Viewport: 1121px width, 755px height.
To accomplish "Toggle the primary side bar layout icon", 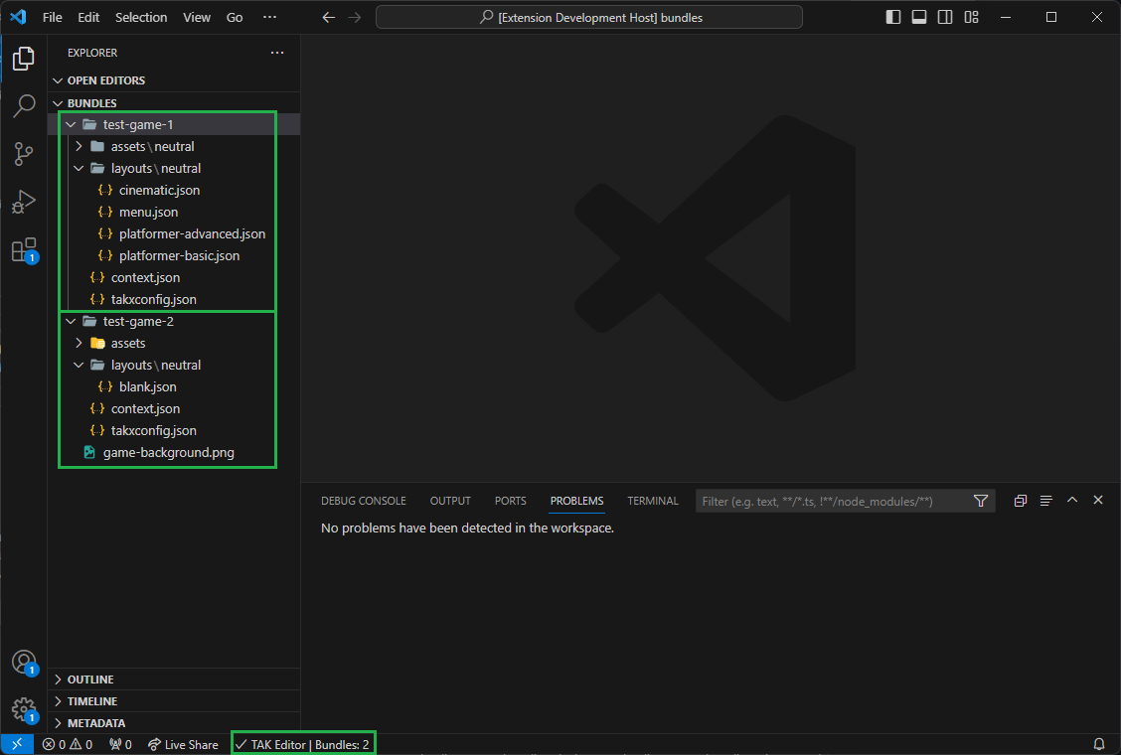I will (893, 17).
